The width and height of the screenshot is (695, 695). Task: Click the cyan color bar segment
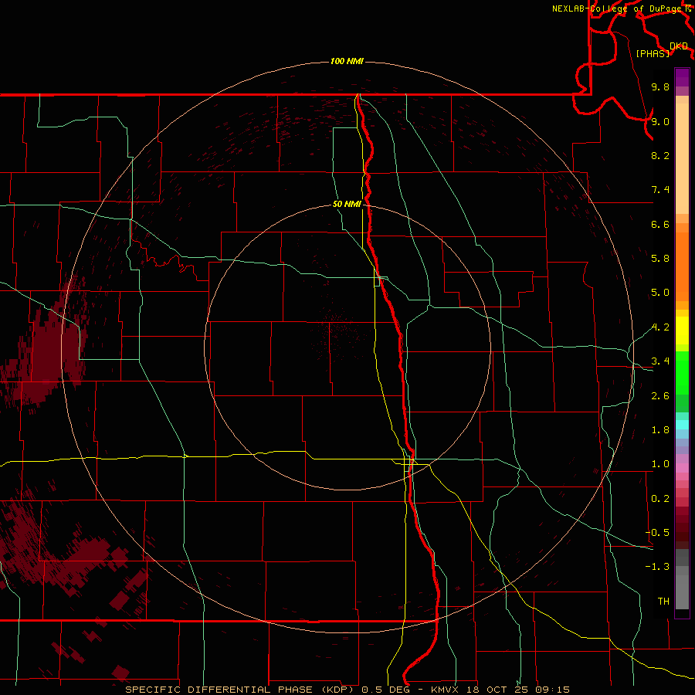pyautogui.click(x=682, y=425)
